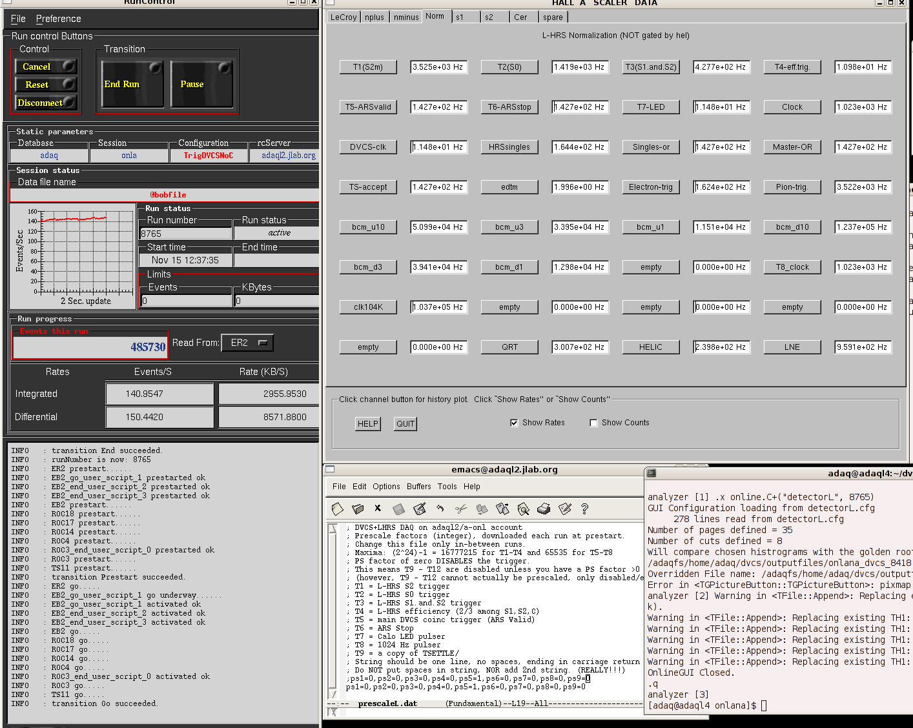This screenshot has width=913, height=728.
Task: Click the printer icon in emacs toolbar
Action: (544, 509)
